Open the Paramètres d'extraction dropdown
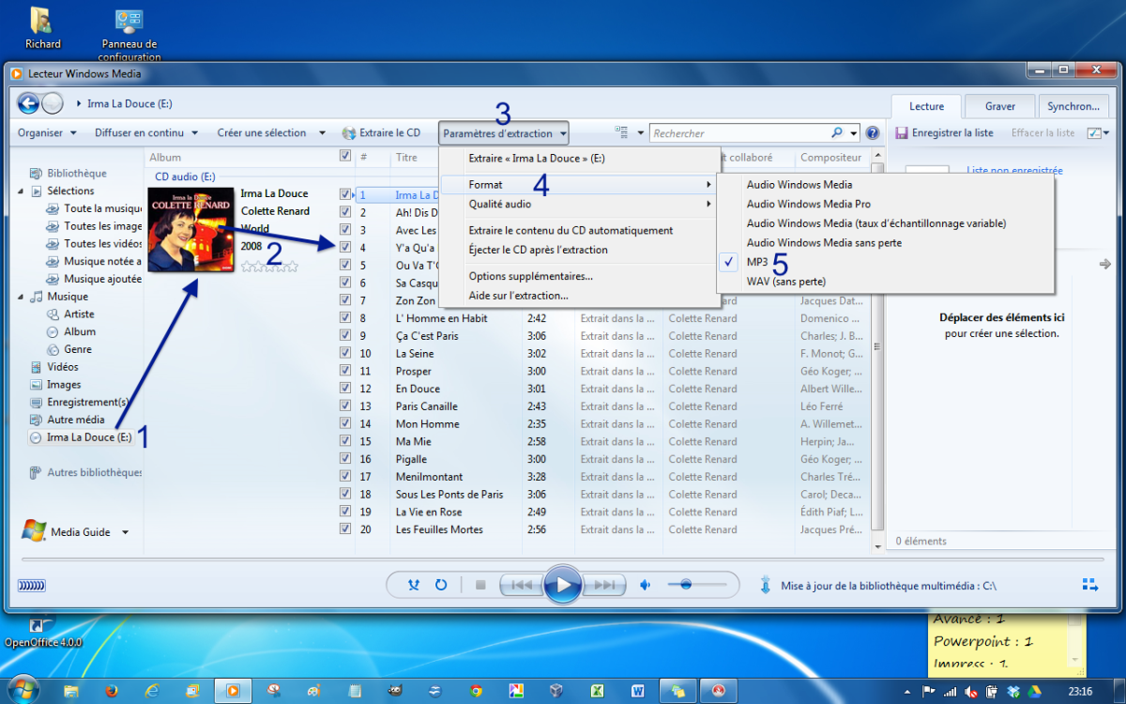The height and width of the screenshot is (704, 1126). 504,133
